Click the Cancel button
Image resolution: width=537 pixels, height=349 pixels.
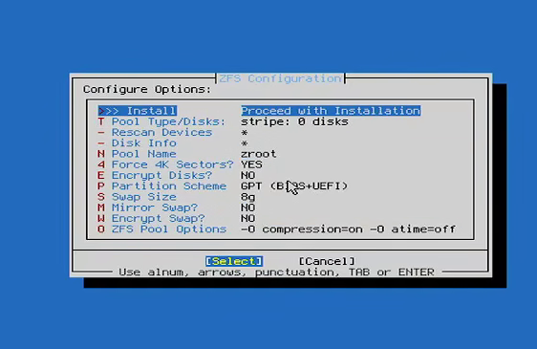tap(327, 261)
